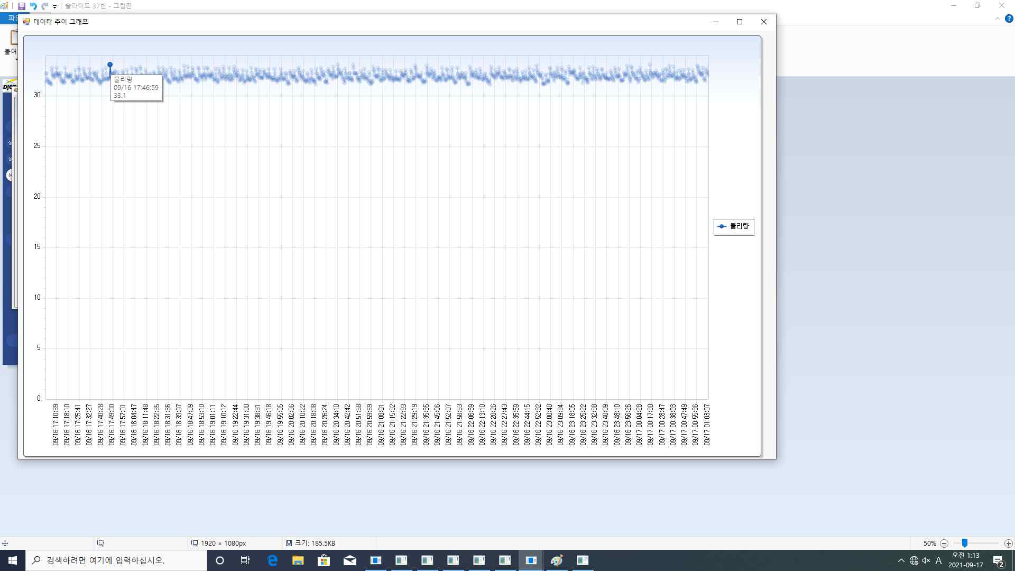The height and width of the screenshot is (571, 1015).
Task: Open Task View from the taskbar
Action: click(245, 560)
